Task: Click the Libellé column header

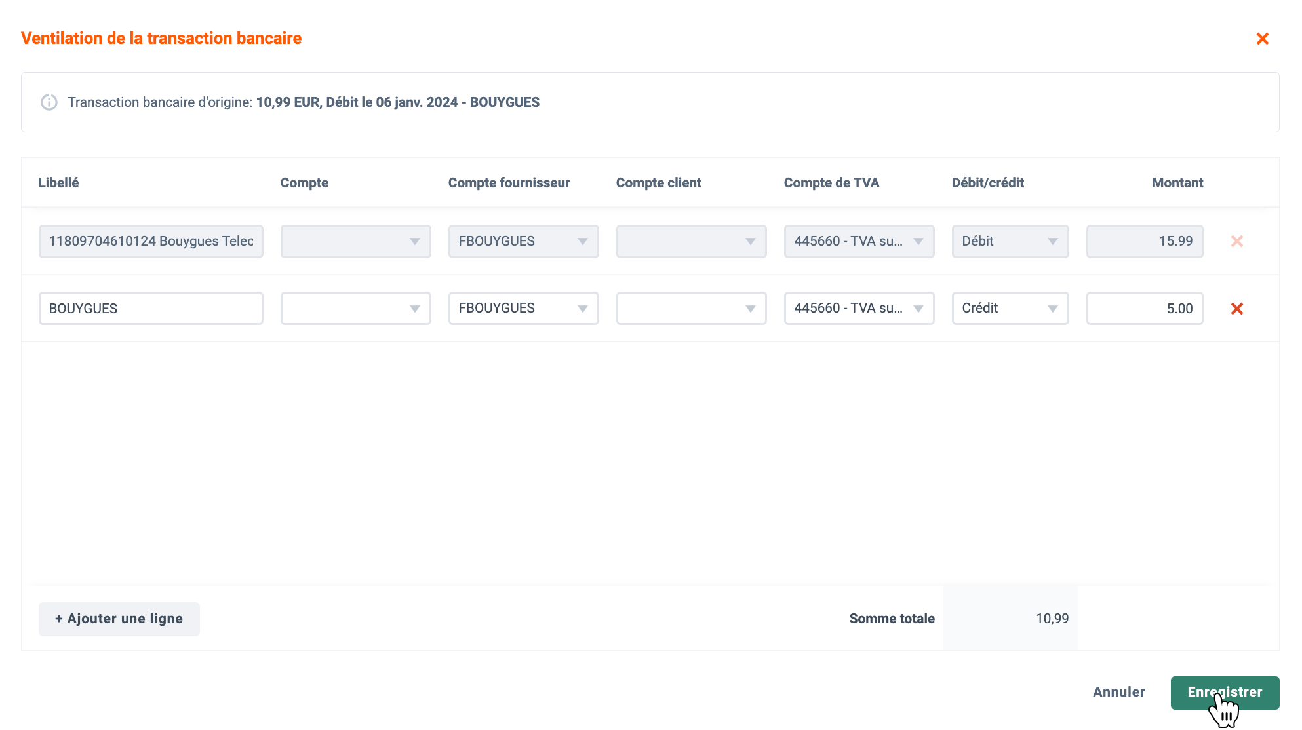Action: click(x=58, y=183)
